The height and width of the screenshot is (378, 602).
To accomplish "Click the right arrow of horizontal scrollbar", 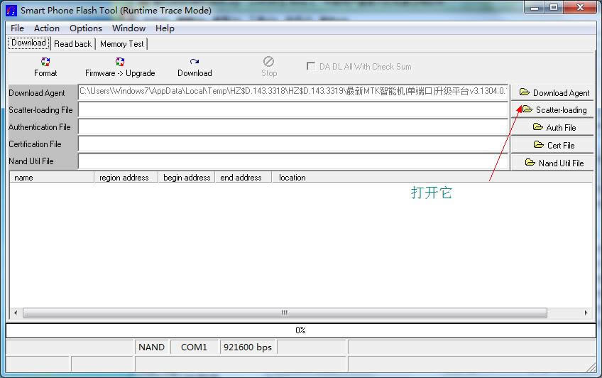I will (586, 313).
